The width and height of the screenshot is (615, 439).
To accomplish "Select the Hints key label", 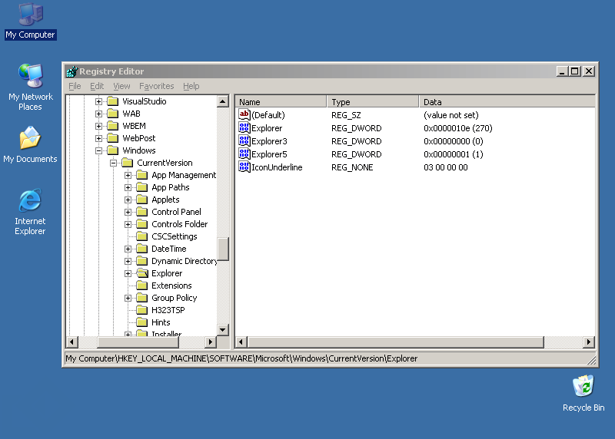I will coord(161,322).
